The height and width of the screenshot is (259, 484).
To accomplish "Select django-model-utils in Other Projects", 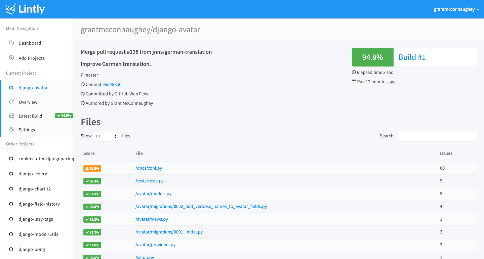I will coord(38,234).
